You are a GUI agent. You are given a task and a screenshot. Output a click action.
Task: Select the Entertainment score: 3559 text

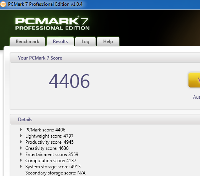click(52, 154)
